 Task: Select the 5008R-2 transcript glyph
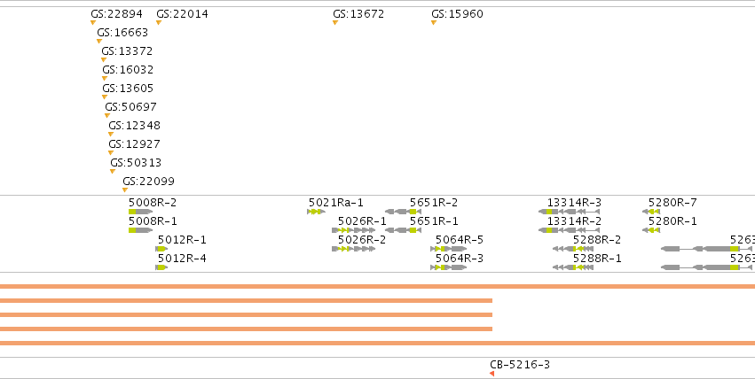click(x=140, y=212)
